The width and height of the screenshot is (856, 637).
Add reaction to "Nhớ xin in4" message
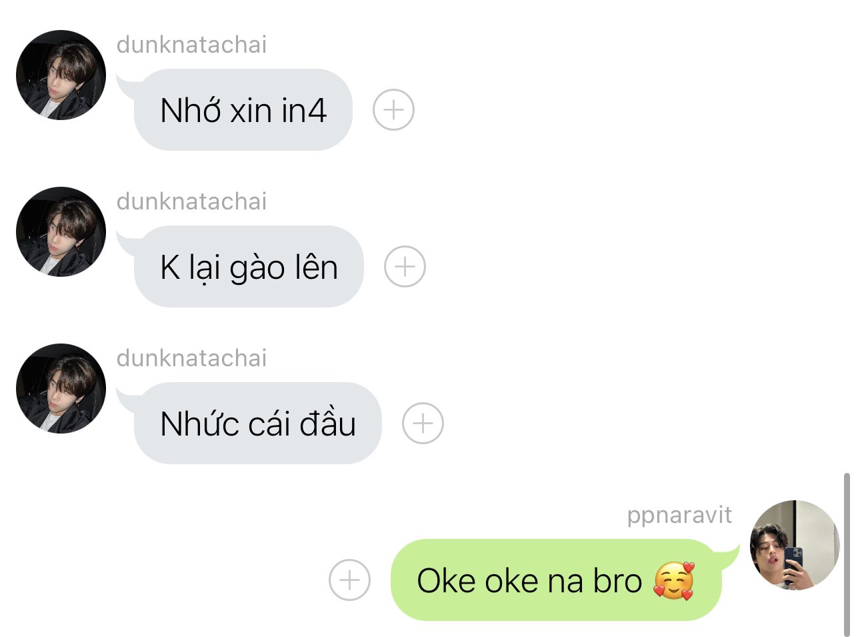pos(393,110)
